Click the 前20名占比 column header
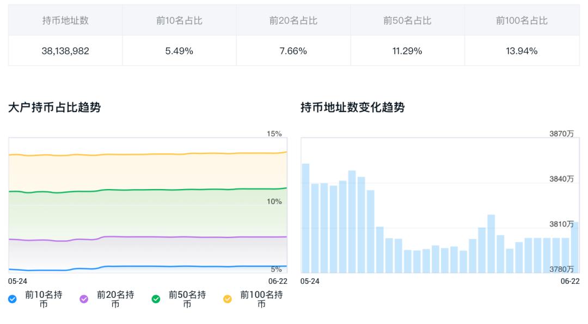The width and height of the screenshot is (588, 324). click(x=293, y=21)
